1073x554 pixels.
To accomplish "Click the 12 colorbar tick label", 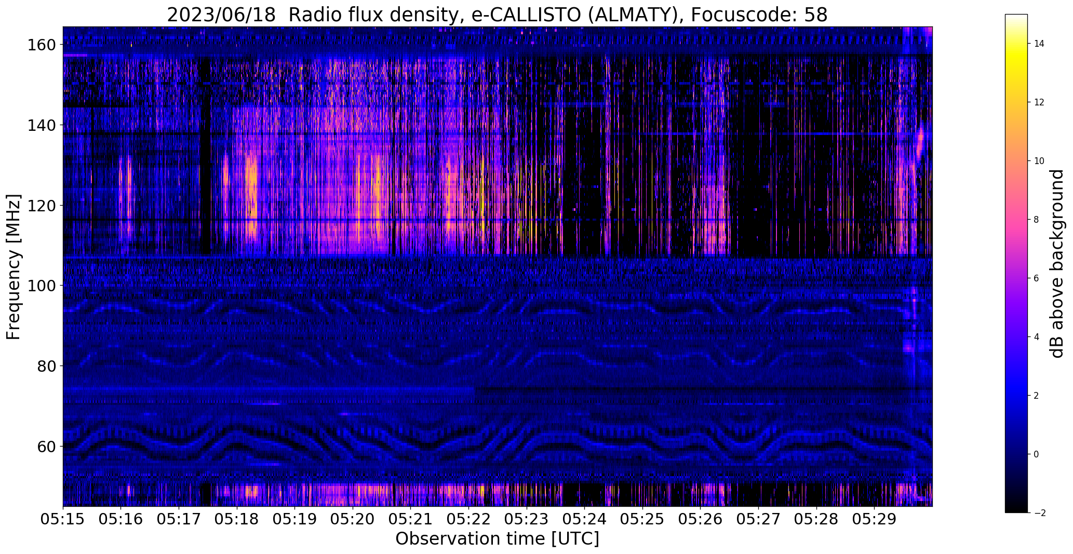I will tap(1039, 102).
